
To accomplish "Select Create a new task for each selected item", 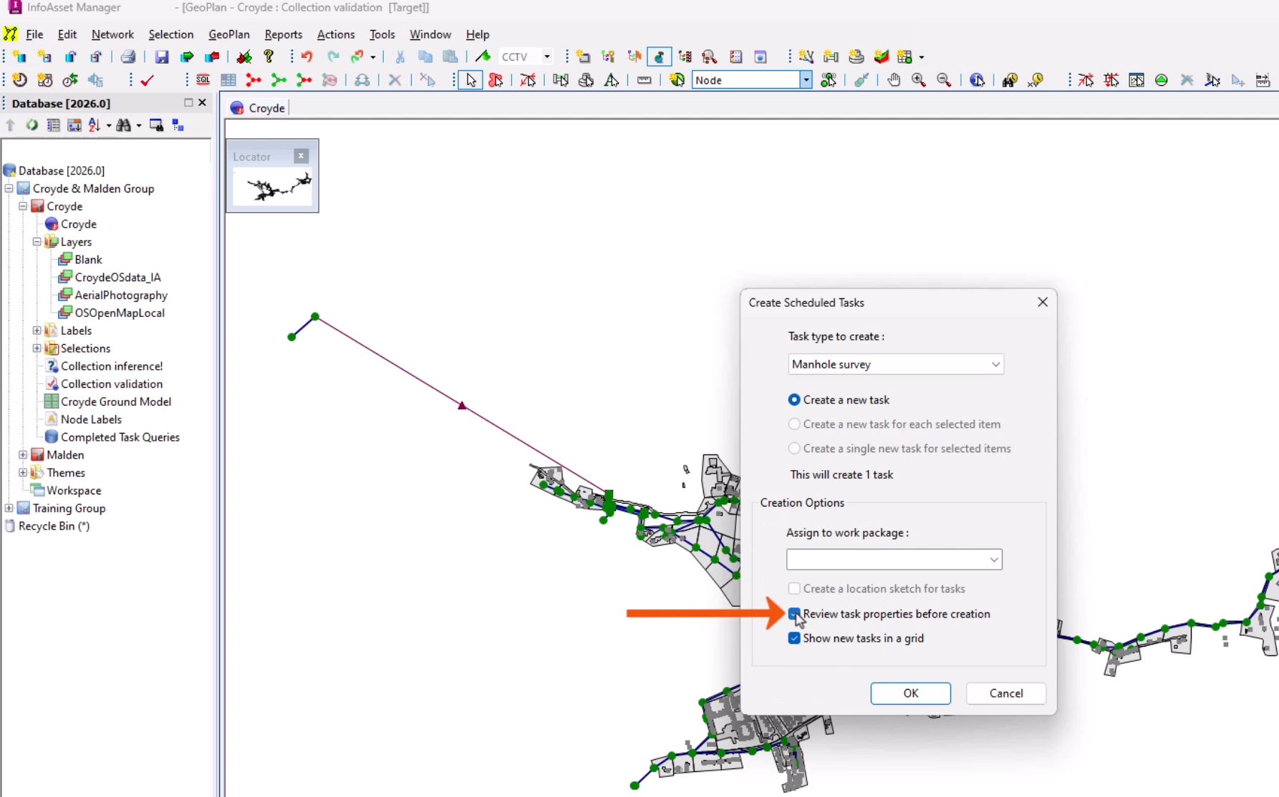I will (x=793, y=424).
